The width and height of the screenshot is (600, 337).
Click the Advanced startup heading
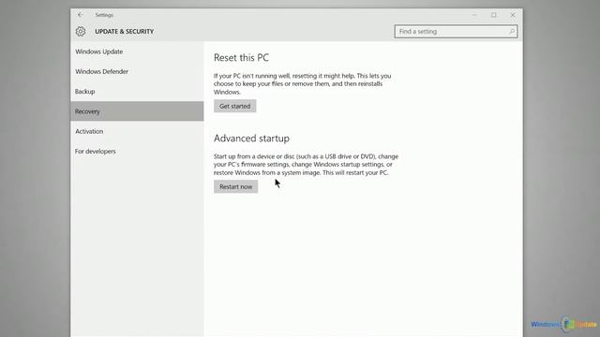coord(251,139)
